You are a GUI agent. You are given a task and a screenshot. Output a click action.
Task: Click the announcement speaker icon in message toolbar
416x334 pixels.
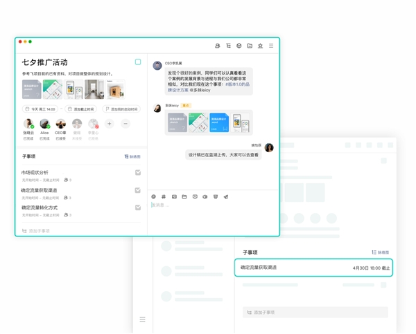coord(205,196)
